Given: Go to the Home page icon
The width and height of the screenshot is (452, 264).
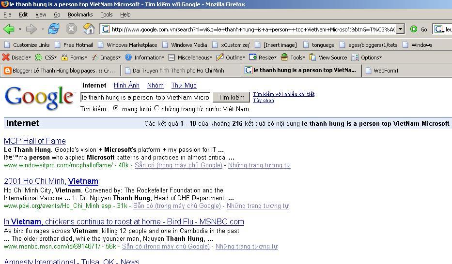Looking at the screenshot, I should pos(89,29).
